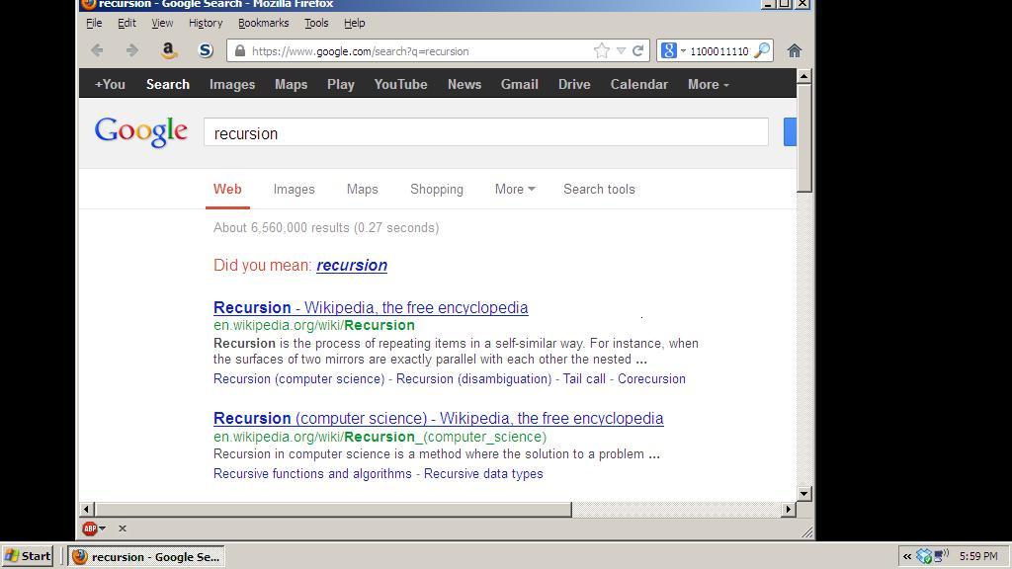Bookmark this page with the star

[602, 51]
